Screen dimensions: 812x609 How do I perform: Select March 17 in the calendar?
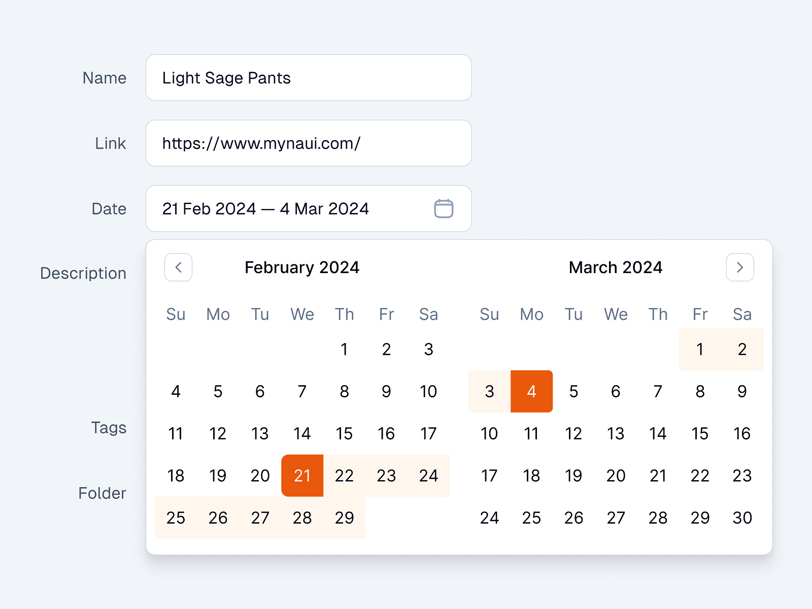(489, 476)
